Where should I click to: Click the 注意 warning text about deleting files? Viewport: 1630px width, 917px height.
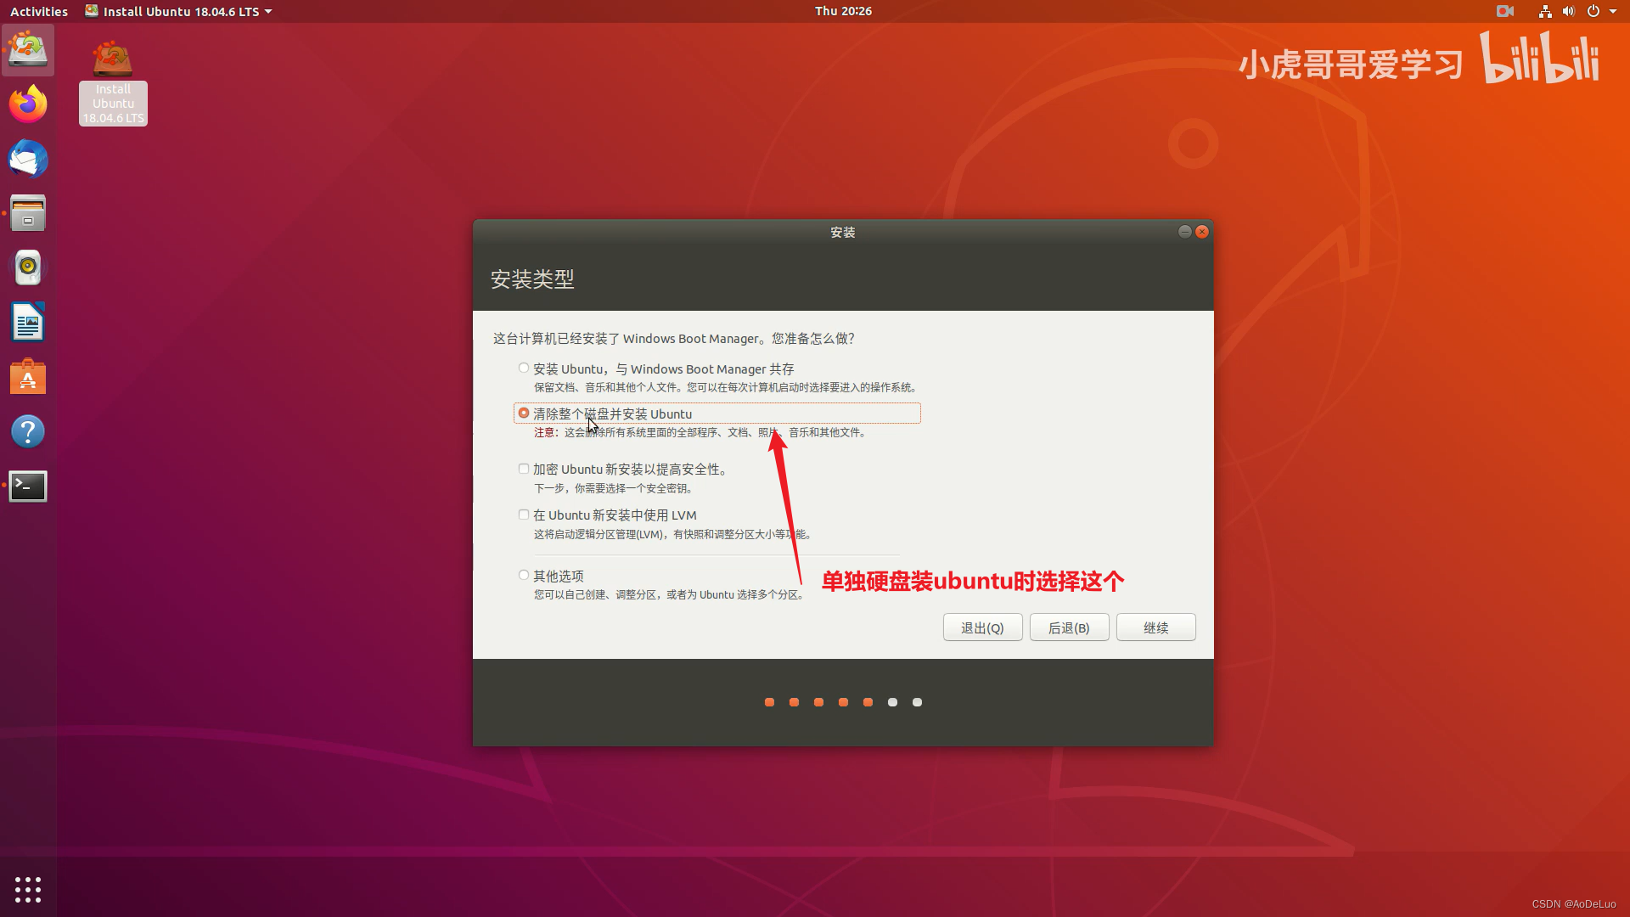[x=700, y=432]
